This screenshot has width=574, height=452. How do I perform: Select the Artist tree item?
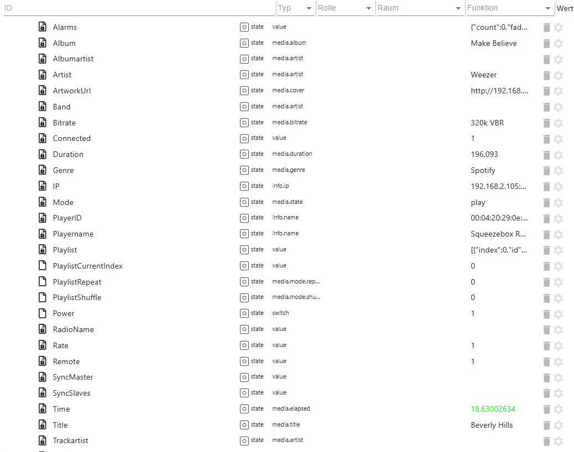coord(62,75)
